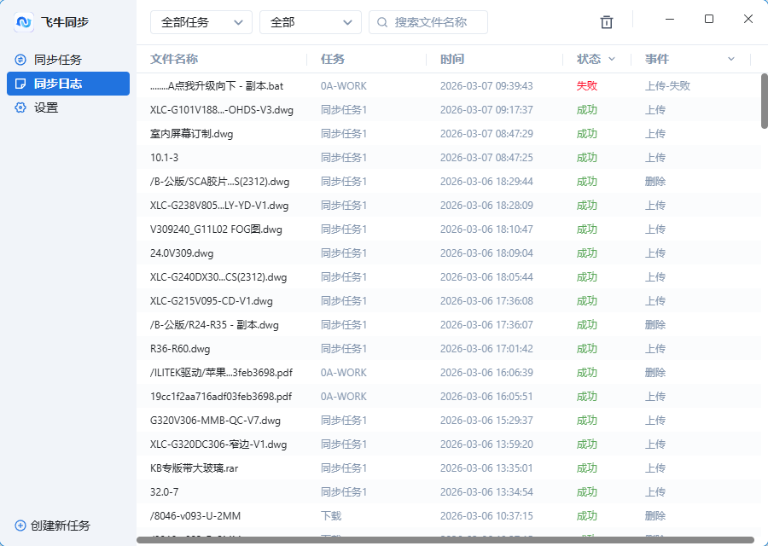The height and width of the screenshot is (546, 768).
Task: Select the 10.1-3 log row
Action: point(448,158)
